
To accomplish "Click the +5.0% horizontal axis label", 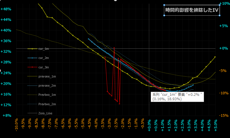I will [x=216, y=125].
